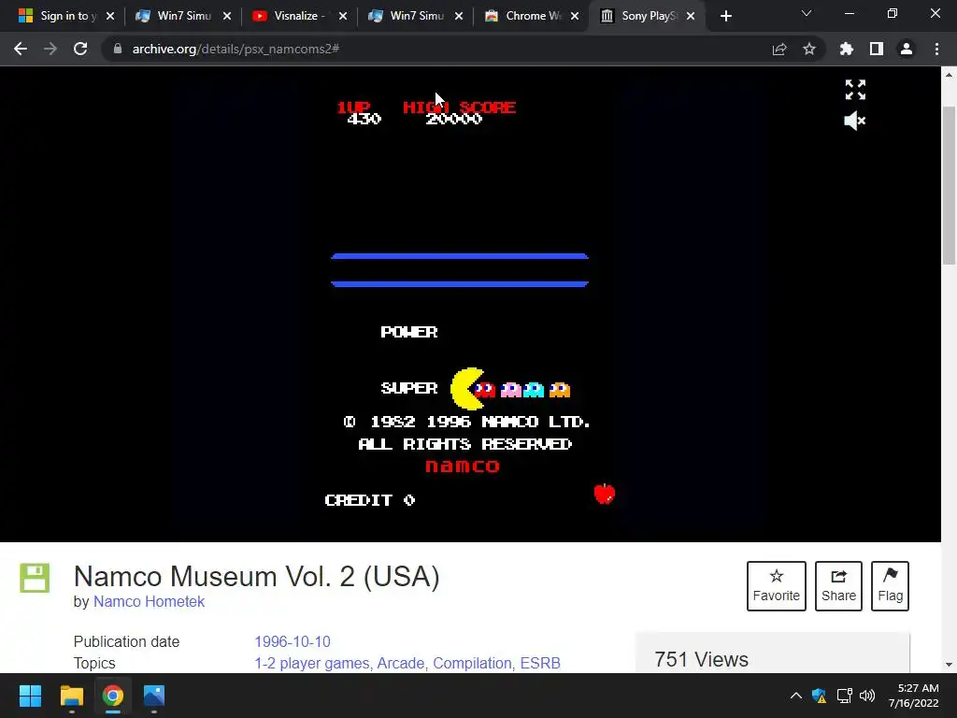Open Photos app from taskbar
Viewport: 957px width, 718px height.
pyautogui.click(x=154, y=696)
